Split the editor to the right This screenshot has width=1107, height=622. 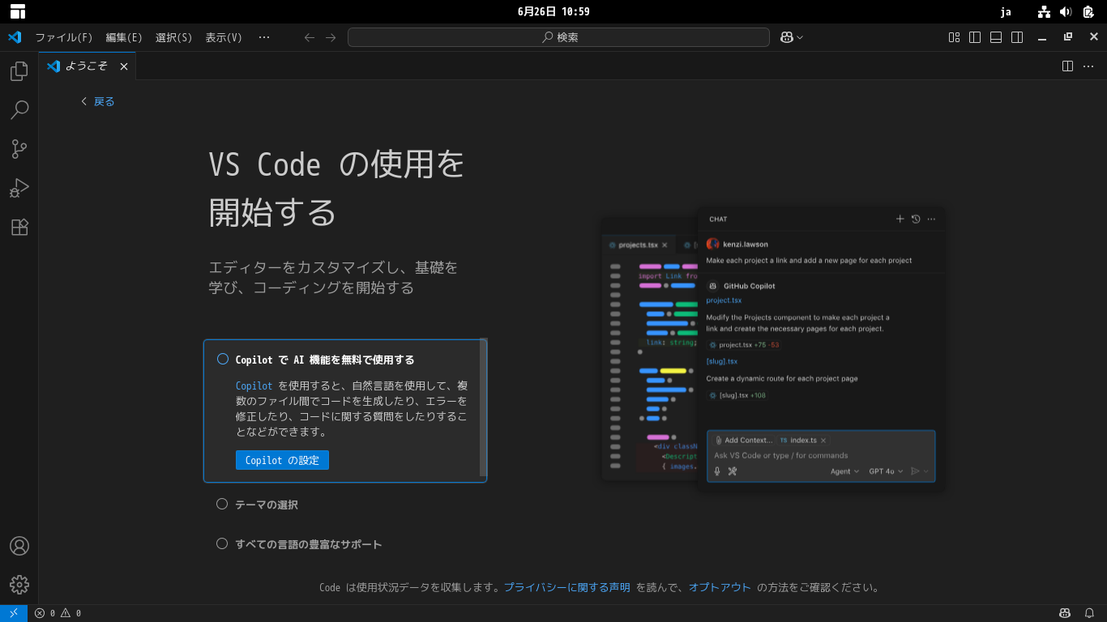[x=1068, y=66]
